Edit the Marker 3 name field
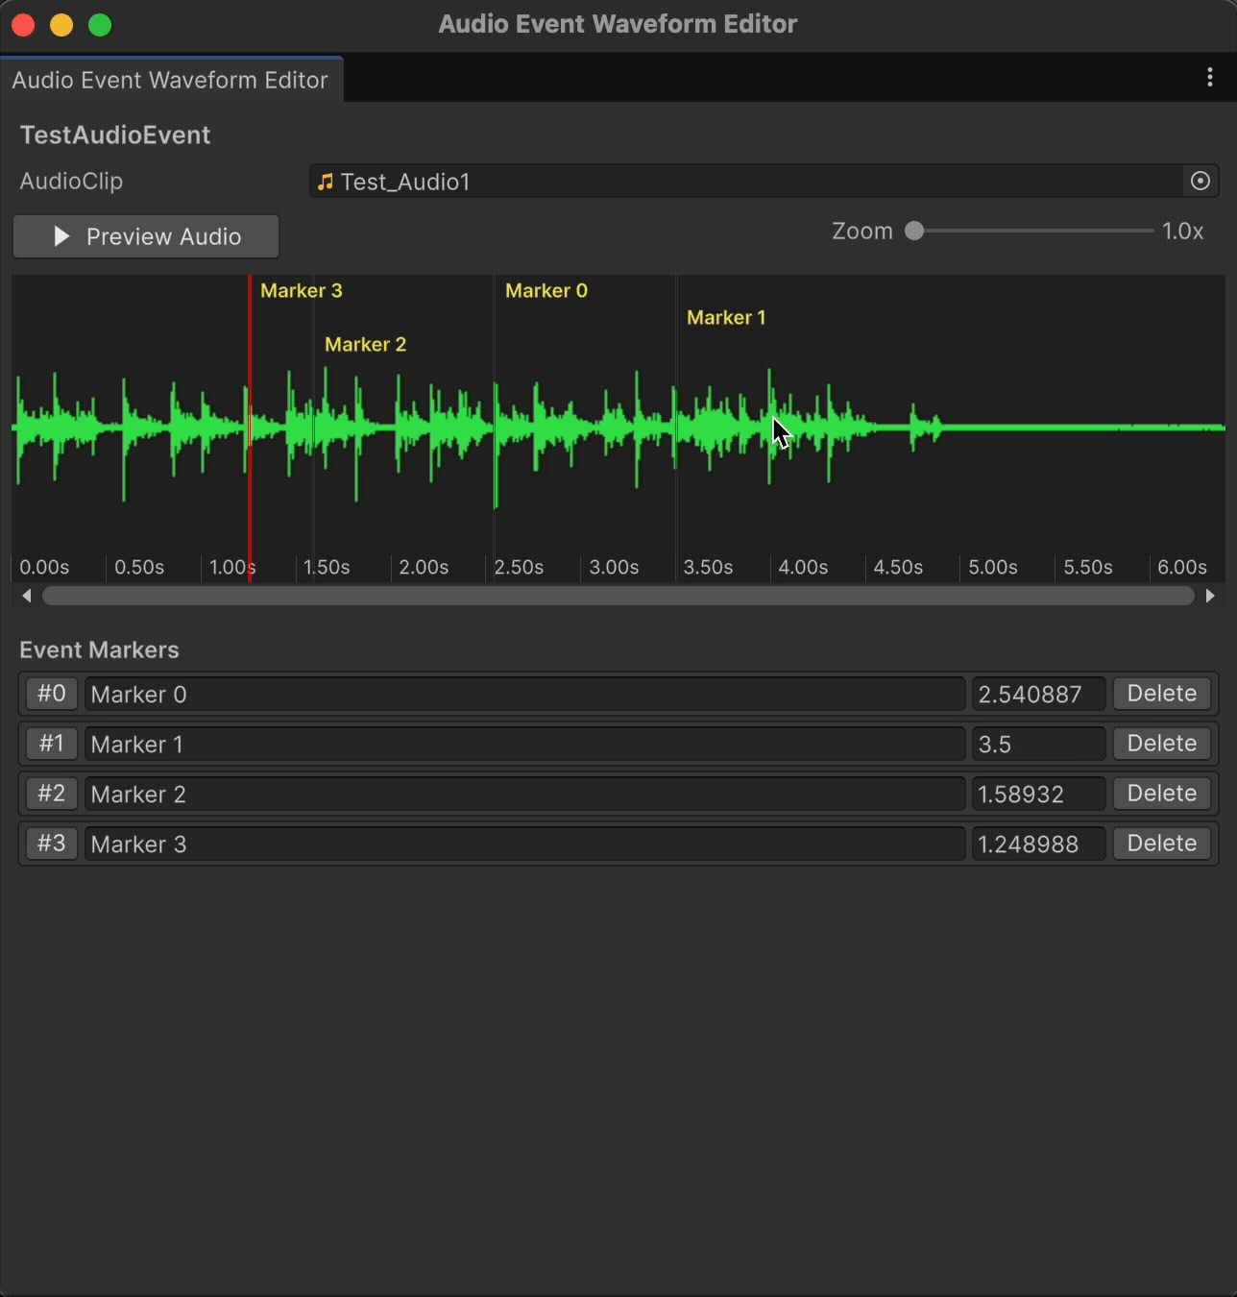Image resolution: width=1237 pixels, height=1297 pixels. coord(524,844)
